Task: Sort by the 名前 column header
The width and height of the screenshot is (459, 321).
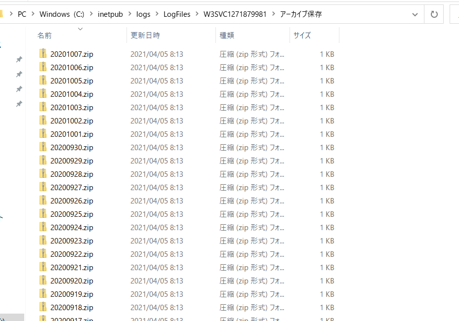Action: pyautogui.click(x=44, y=36)
